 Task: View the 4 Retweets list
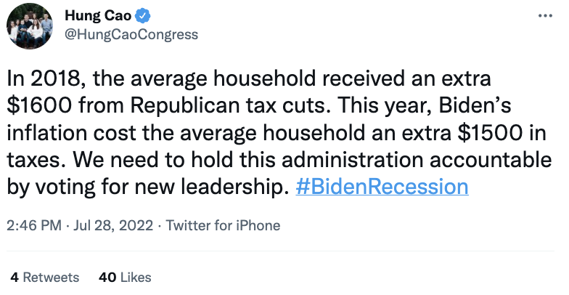(45, 278)
